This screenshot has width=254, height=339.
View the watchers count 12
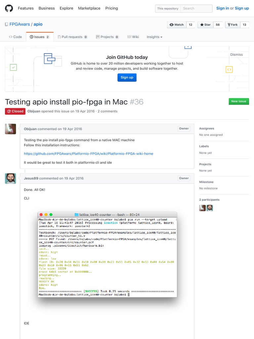(x=190, y=24)
